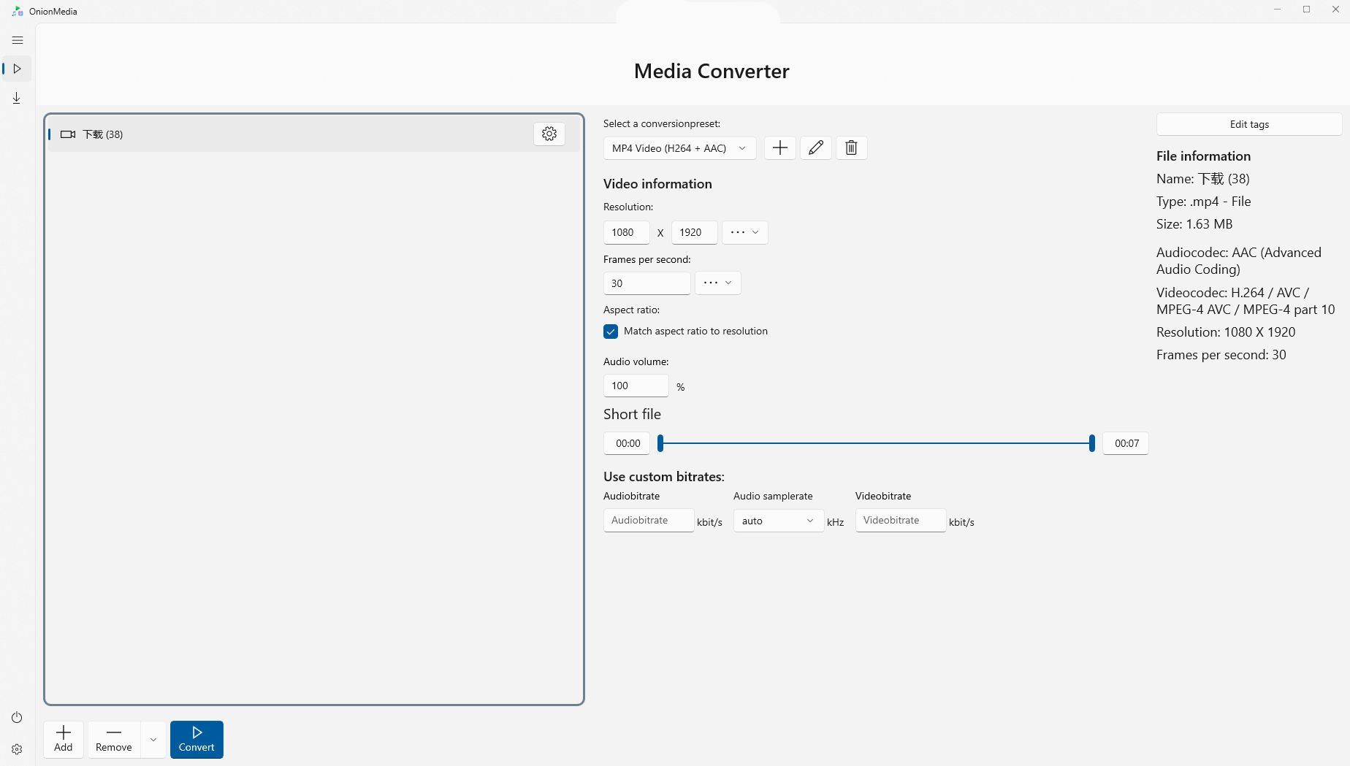Viewport: 1350px width, 766px height.
Task: Click the Convert button
Action: (x=197, y=740)
